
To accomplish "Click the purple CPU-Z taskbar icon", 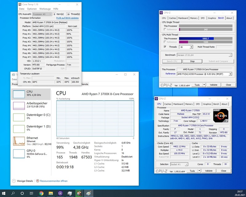I will (x=61, y=193).
